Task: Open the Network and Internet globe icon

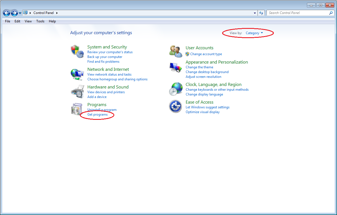Action: 77,74
